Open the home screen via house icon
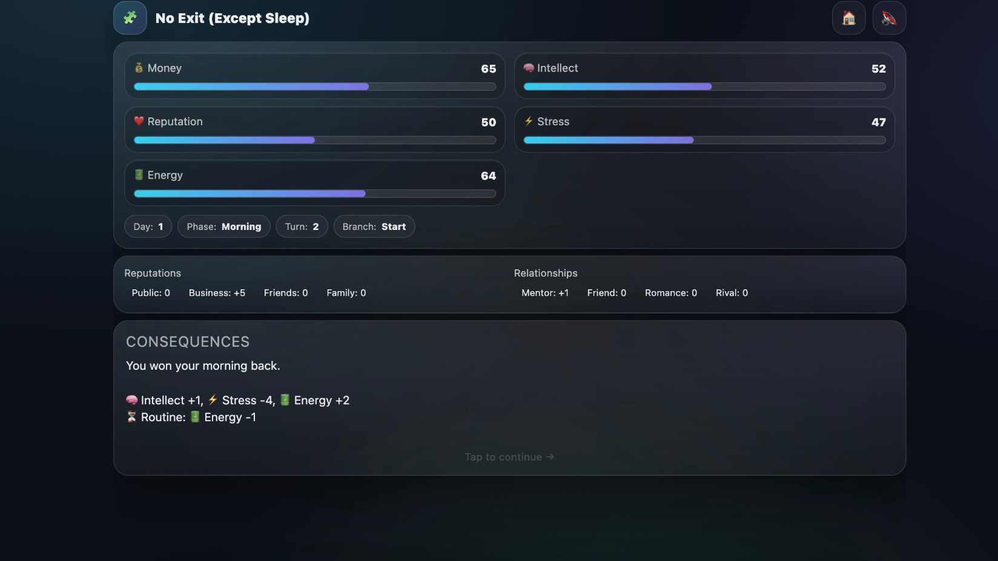This screenshot has width=998, height=561. coord(848,18)
